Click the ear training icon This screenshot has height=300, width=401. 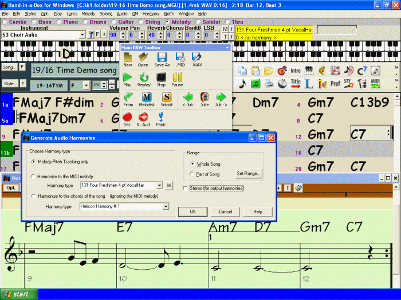pyautogui.click(x=349, y=71)
